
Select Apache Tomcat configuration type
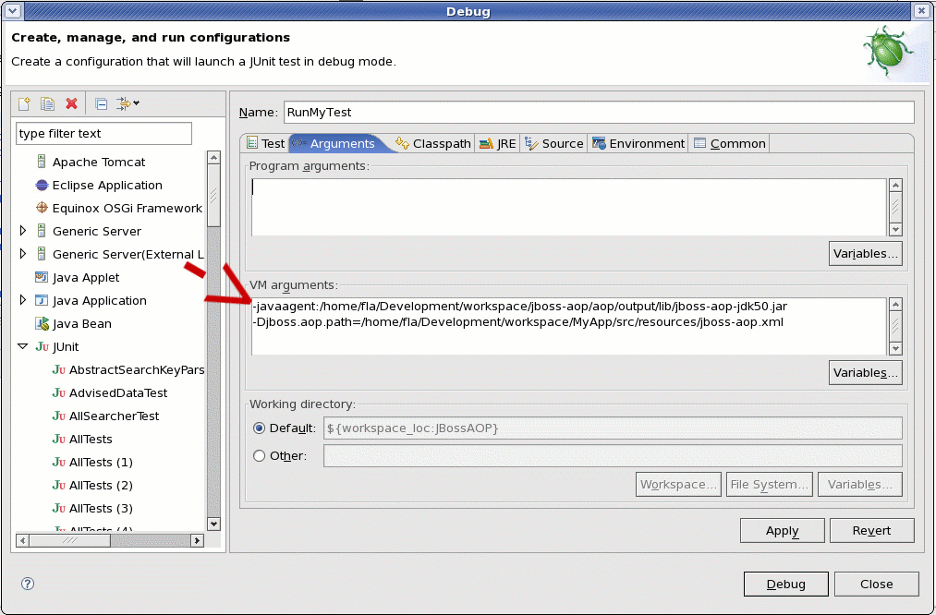coord(99,162)
